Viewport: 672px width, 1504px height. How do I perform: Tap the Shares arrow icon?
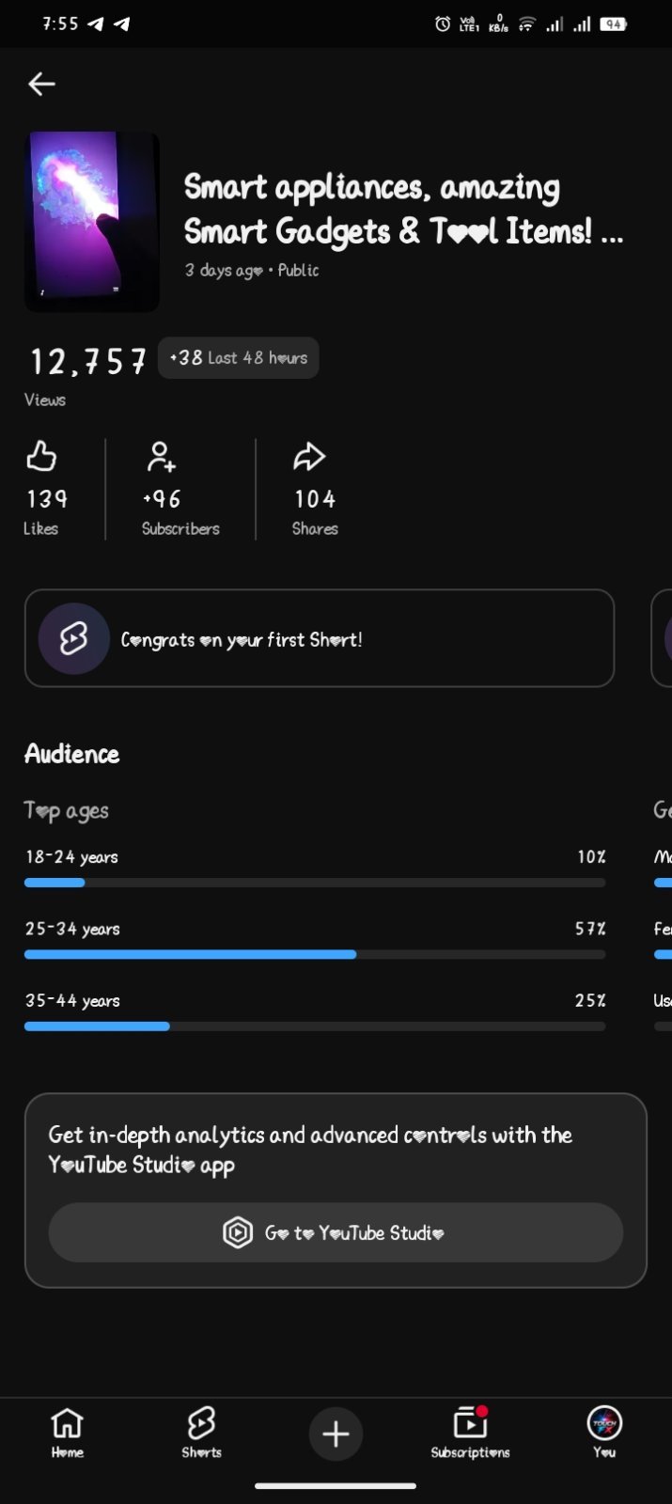coord(308,457)
